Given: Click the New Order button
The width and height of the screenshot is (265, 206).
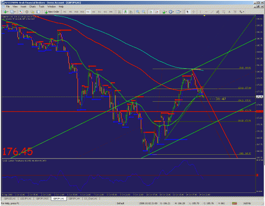Looking at the screenshot, I should pos(52,12).
